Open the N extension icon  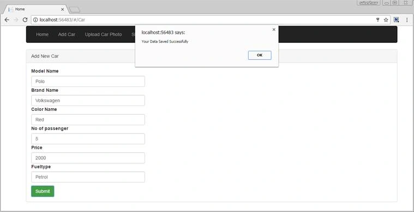pos(396,20)
